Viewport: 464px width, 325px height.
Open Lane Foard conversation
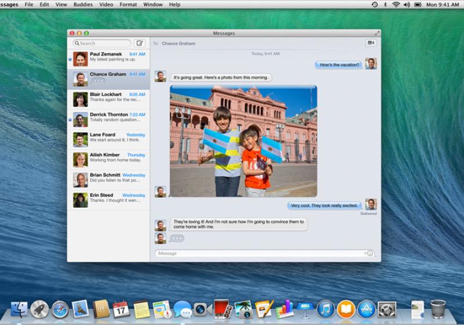point(108,139)
